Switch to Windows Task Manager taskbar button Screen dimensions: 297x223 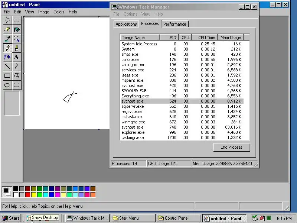[88, 218]
